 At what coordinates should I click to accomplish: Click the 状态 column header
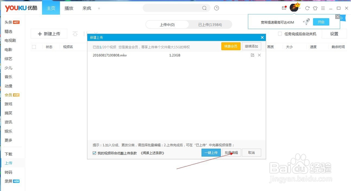(49, 47)
